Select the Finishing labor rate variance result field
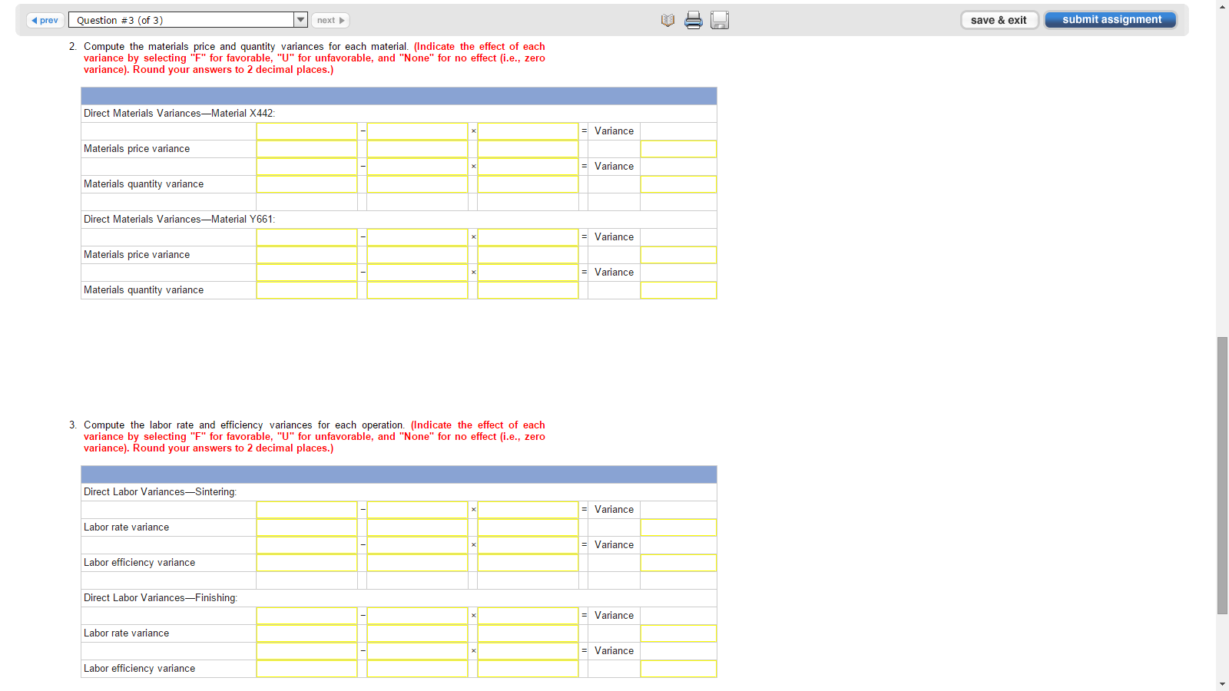Viewport: 1229px width, 691px height. (x=678, y=633)
